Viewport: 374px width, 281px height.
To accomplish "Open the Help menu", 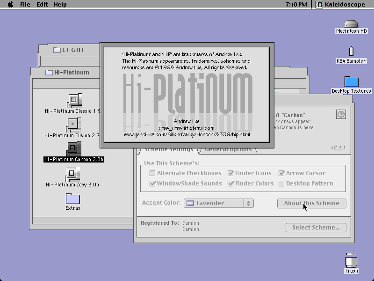I will 60,4.
